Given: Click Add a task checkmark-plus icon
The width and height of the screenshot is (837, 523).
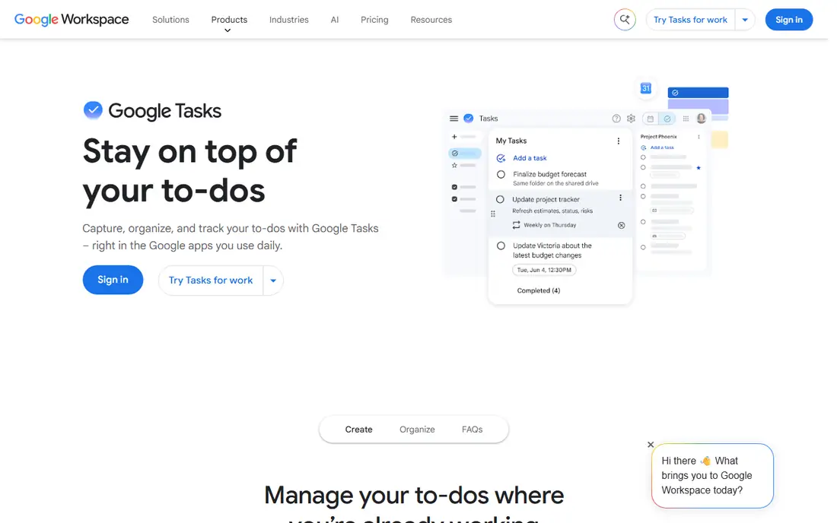Looking at the screenshot, I should tap(501, 158).
